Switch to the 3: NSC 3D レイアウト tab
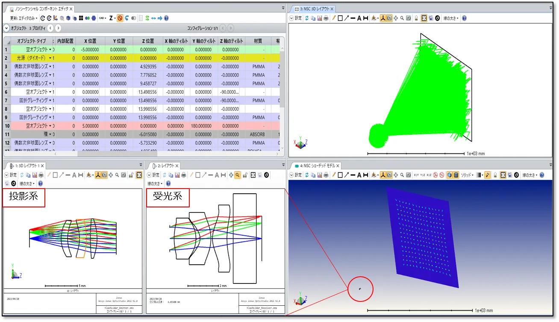The width and height of the screenshot is (559, 322). 315,9
